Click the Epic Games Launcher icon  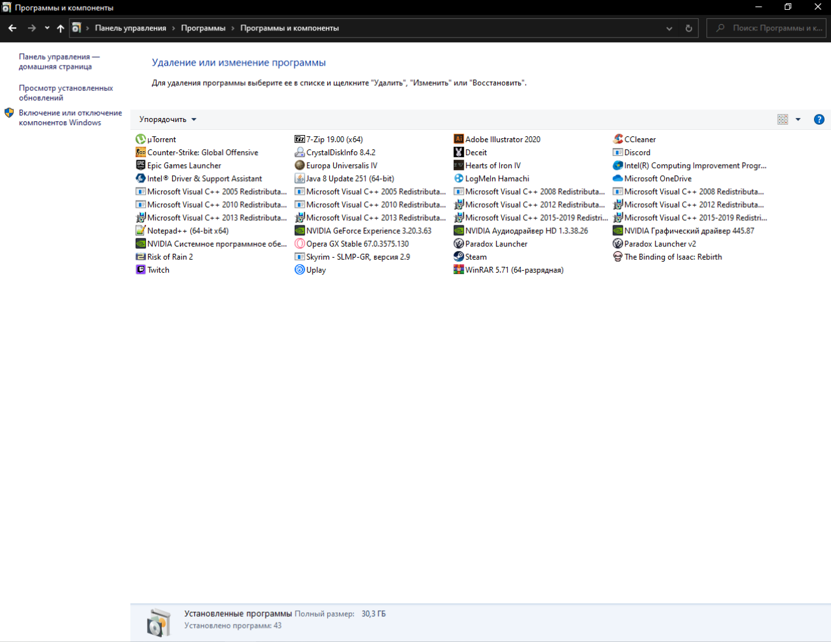coord(140,165)
